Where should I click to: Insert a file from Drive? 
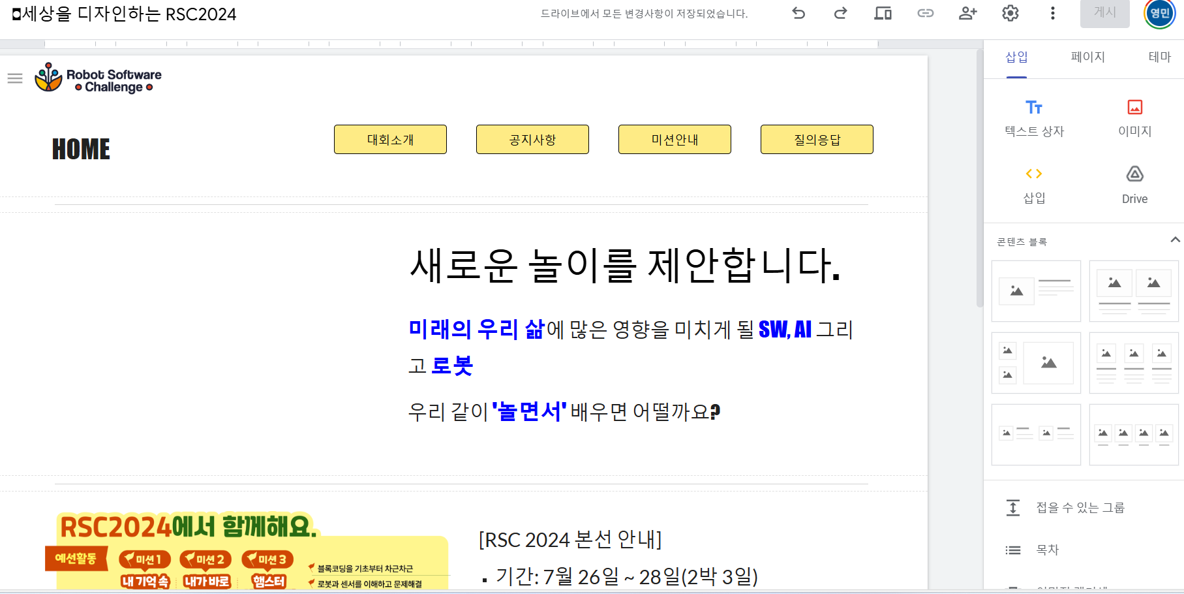click(x=1134, y=185)
